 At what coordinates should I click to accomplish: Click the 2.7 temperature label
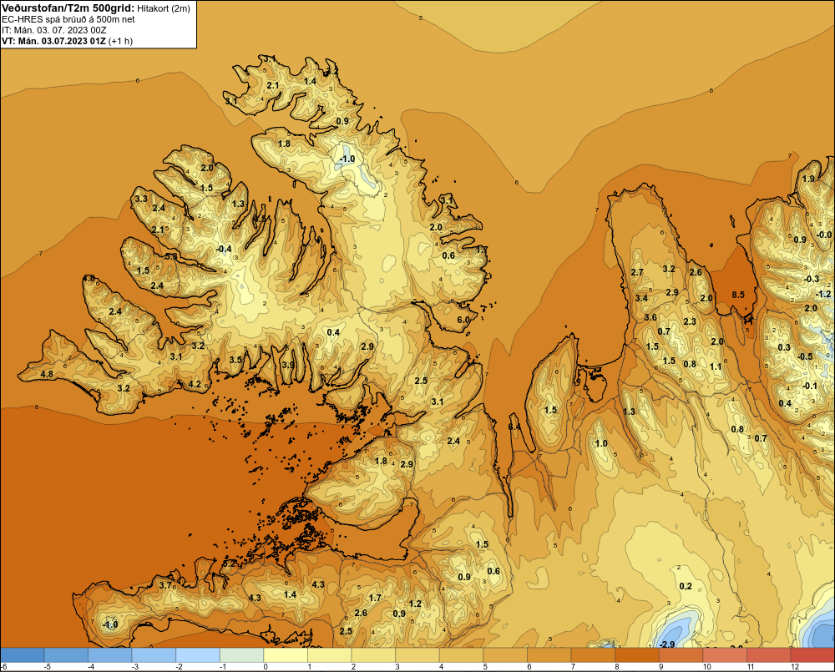point(637,272)
